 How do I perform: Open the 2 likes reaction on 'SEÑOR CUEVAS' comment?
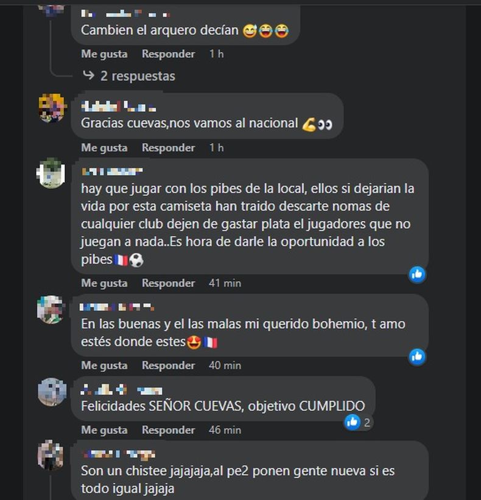click(x=358, y=423)
